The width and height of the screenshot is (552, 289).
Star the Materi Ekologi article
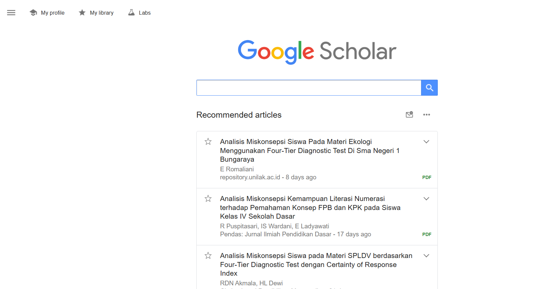click(x=208, y=142)
